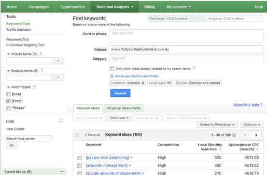Image resolution: width=267 pixels, height=175 pixels.
Task: Click help icon beside closely related checkbox
Action: 194,68
